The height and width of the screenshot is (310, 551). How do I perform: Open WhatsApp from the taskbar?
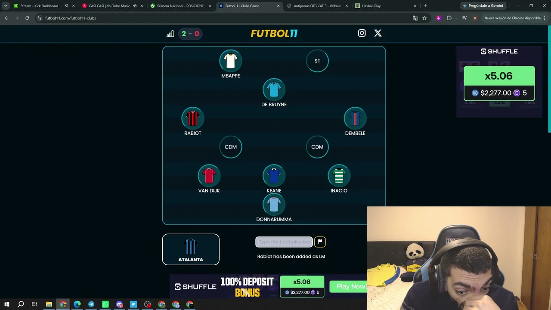click(105, 304)
